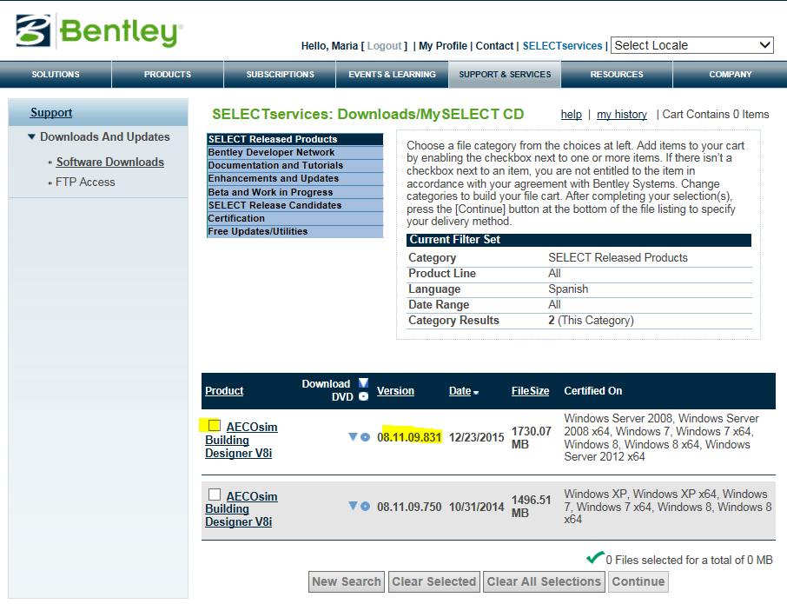The width and height of the screenshot is (787, 604).
Task: Click DVD disc icon for version 08.11.09.750
Action: [366, 506]
